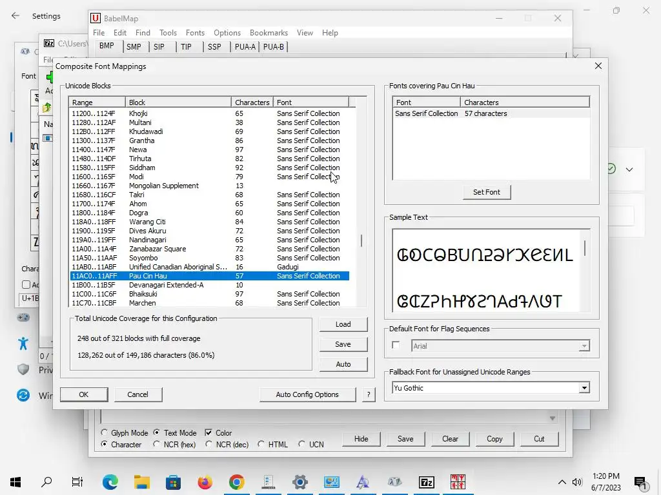This screenshot has height=495, width=661.
Task: Open the Find menu
Action: pos(143,33)
